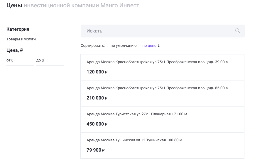
Task: Open the Краснобогатырская 39.00 м rental listing
Action: tap(157, 62)
